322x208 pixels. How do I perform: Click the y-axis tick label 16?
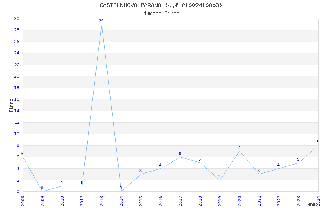tap(17, 99)
